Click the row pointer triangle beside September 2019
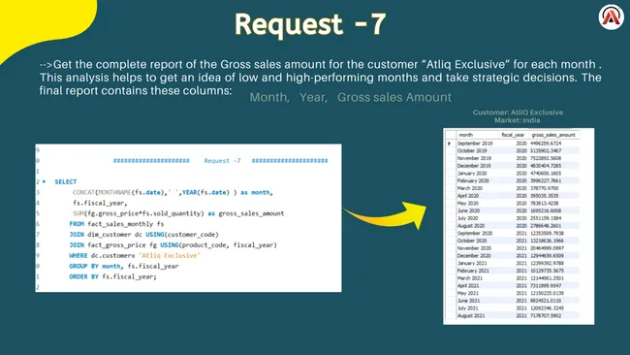Image resolution: width=630 pixels, height=355 pixels. [x=449, y=144]
